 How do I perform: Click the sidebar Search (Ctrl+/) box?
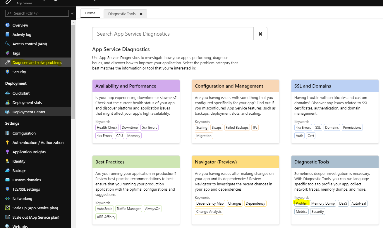pos(37,13)
